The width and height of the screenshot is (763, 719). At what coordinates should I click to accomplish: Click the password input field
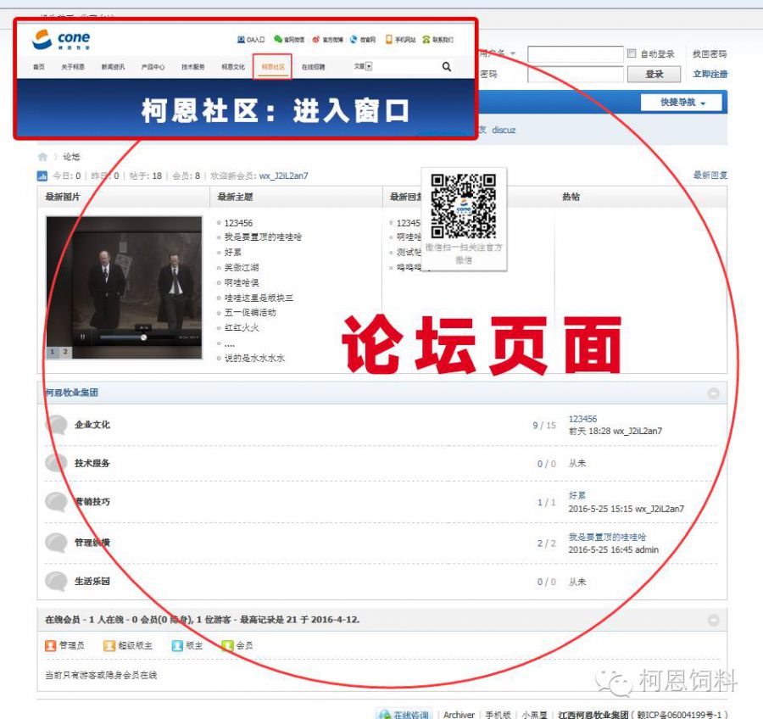click(x=575, y=74)
